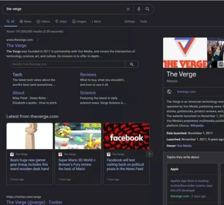Click 'About 141,000,000 results' text
224x205 pixels.
point(35,31)
